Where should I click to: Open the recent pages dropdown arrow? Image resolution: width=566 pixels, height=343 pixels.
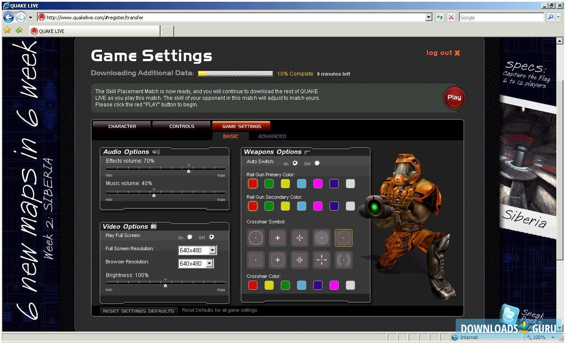[x=30, y=18]
